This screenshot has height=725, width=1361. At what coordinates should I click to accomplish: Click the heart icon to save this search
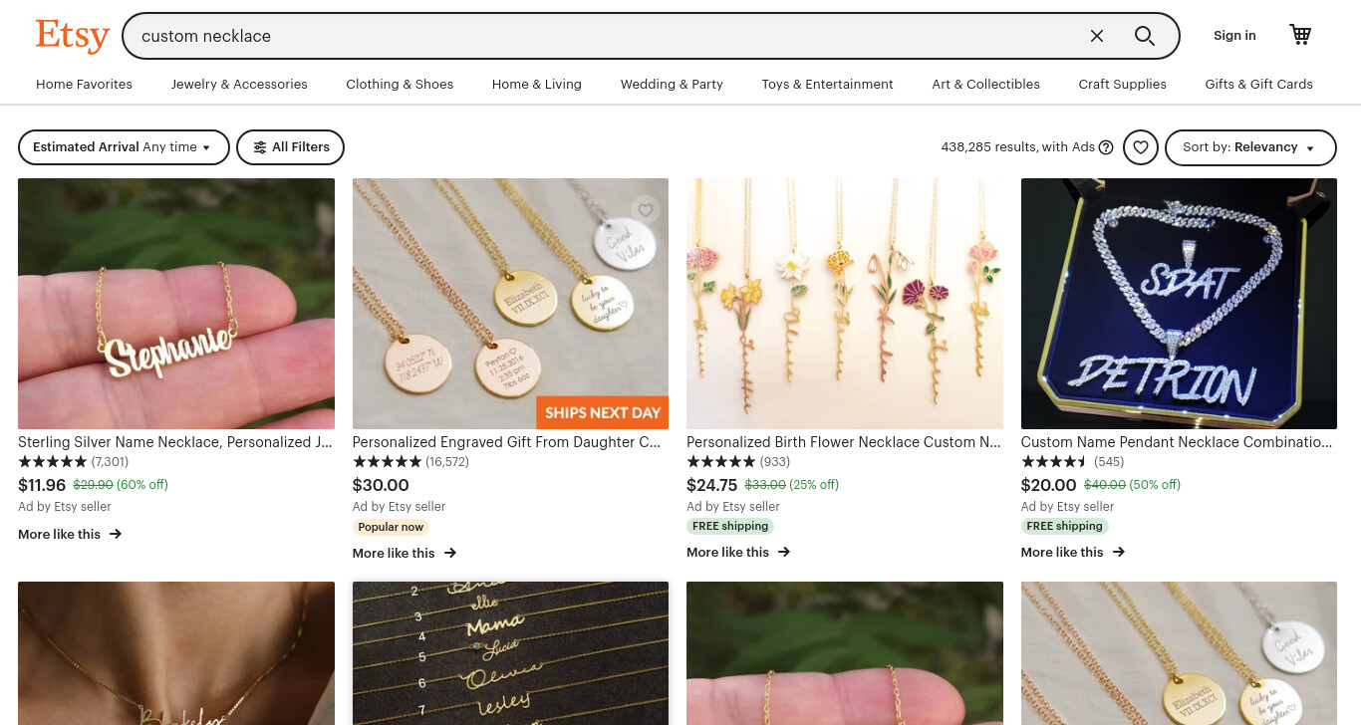click(x=1141, y=147)
